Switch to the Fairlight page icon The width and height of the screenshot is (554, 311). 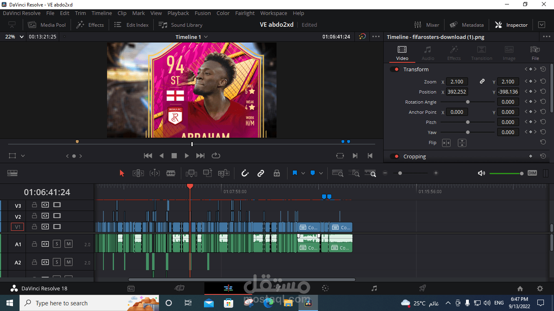pos(374,288)
